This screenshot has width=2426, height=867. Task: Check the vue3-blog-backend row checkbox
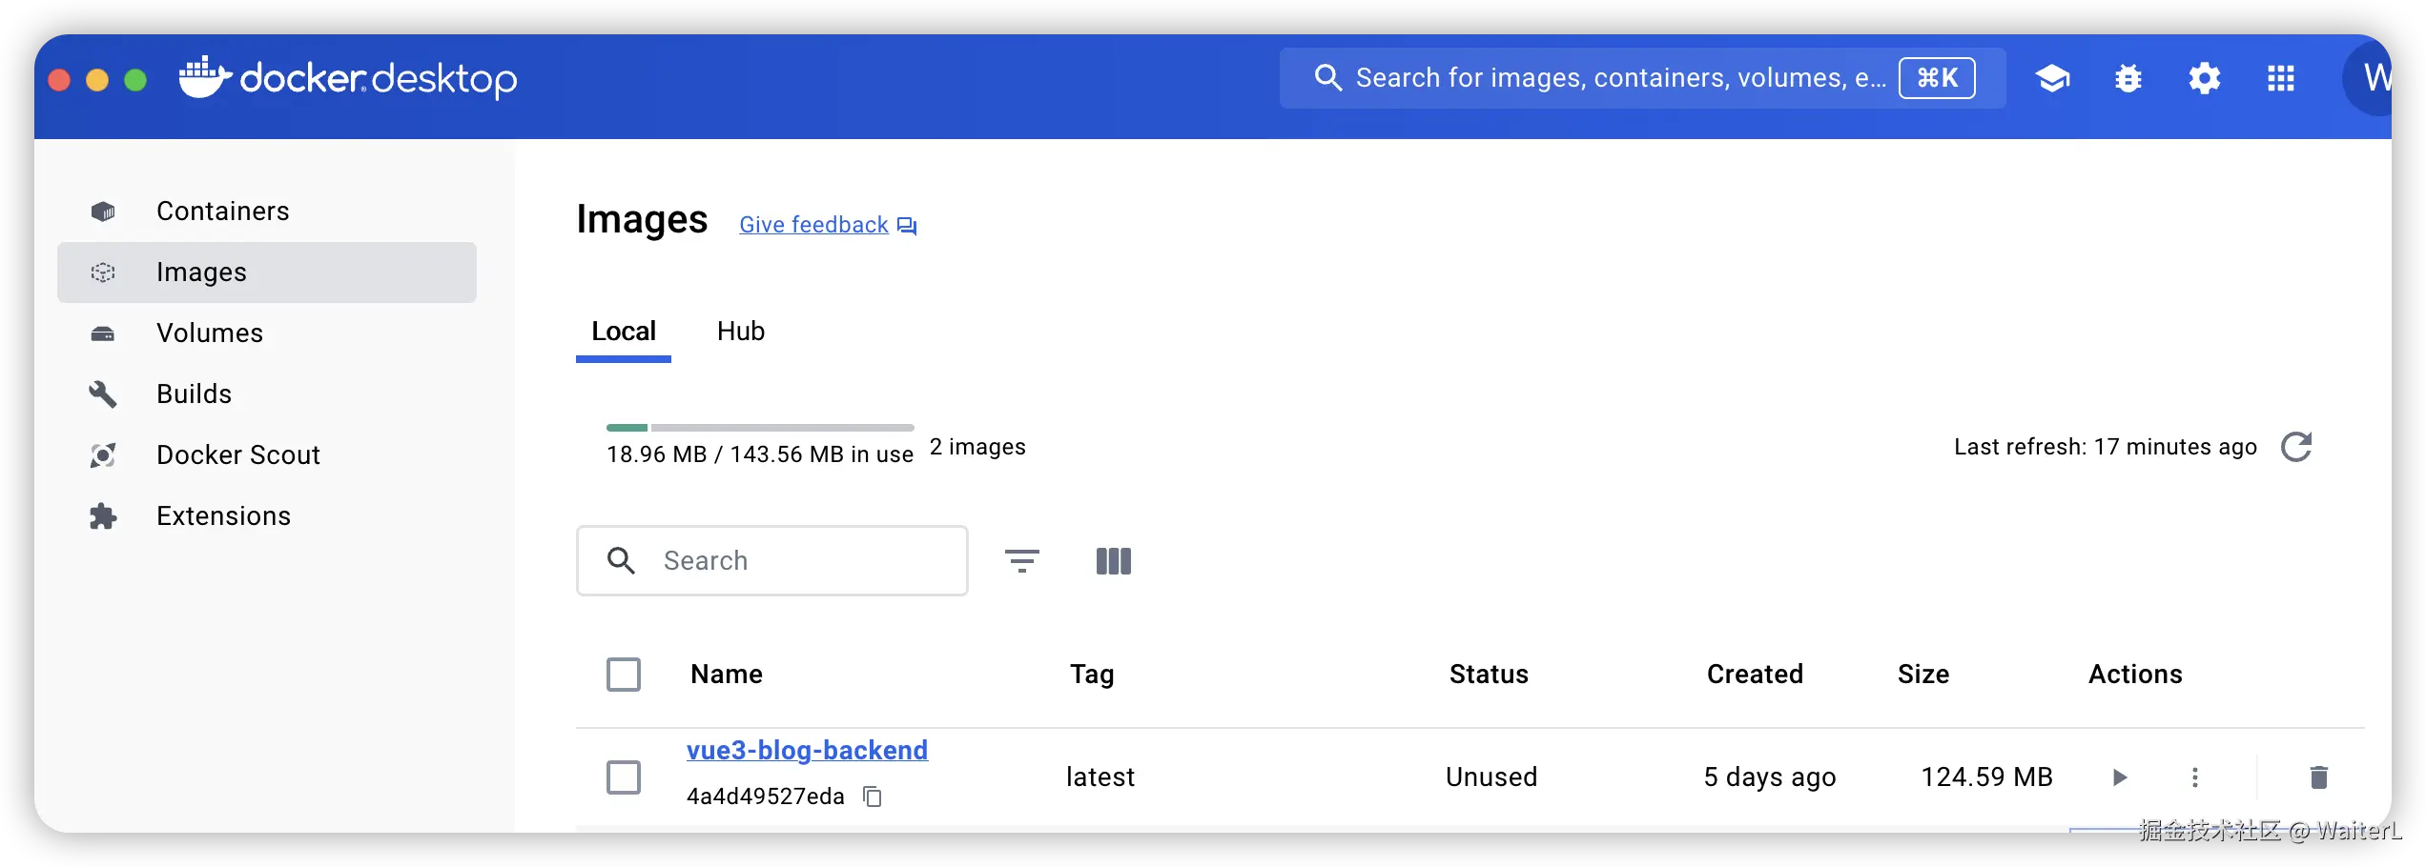point(624,777)
